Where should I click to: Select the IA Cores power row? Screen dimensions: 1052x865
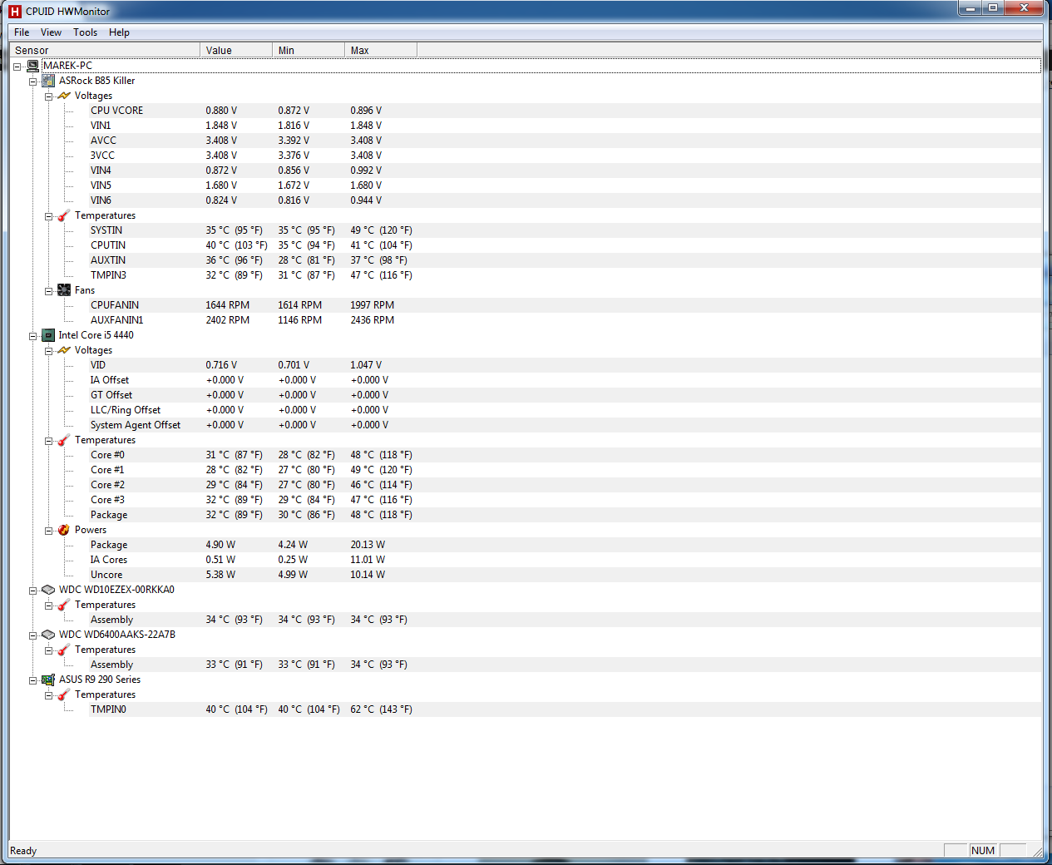coord(566,560)
